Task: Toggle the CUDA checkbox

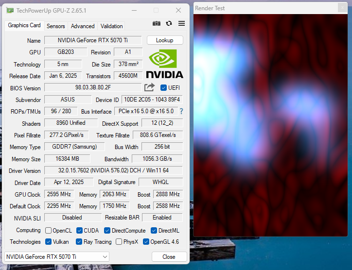Action: (79, 231)
